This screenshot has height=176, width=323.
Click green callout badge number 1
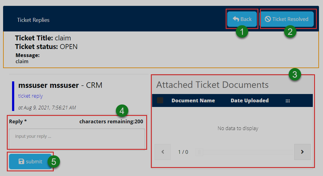click(242, 31)
